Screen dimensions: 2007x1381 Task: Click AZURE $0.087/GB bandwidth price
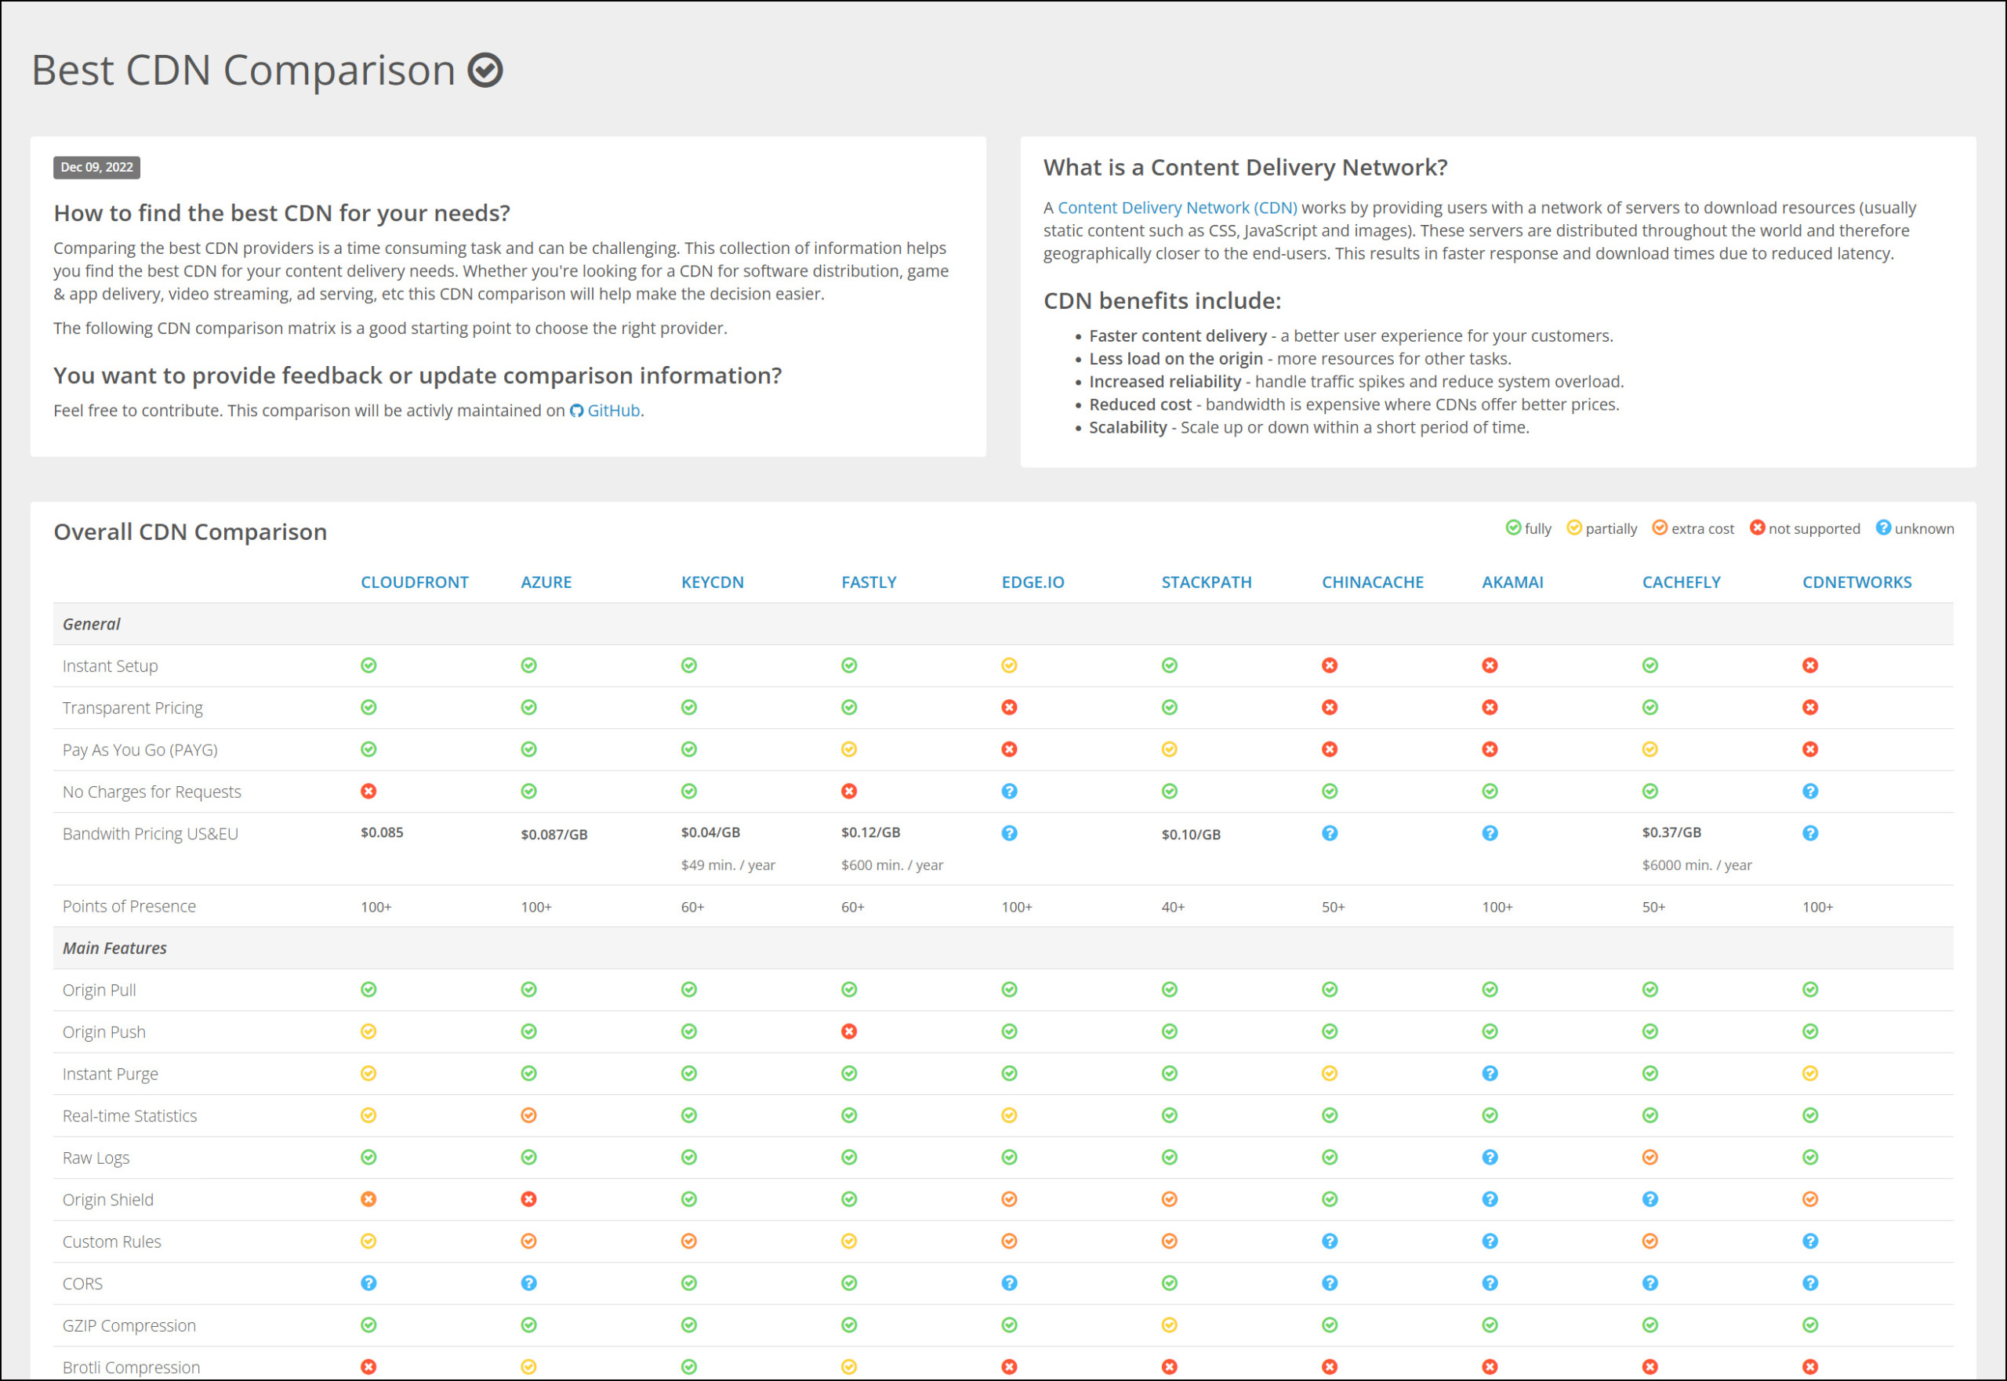(554, 835)
